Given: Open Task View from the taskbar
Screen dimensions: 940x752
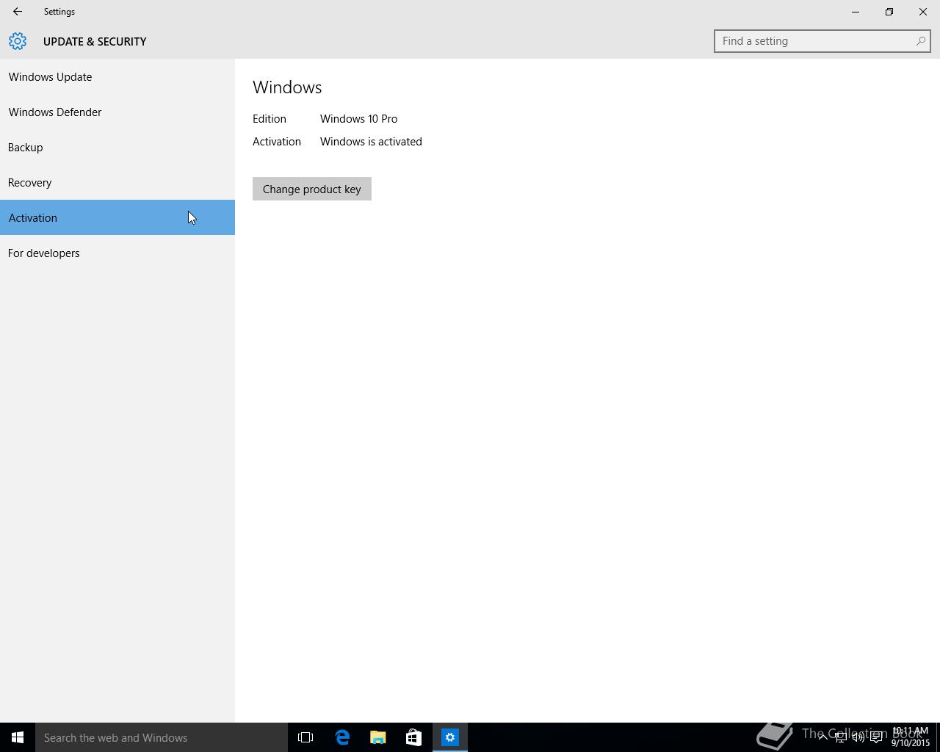Looking at the screenshot, I should 305,737.
